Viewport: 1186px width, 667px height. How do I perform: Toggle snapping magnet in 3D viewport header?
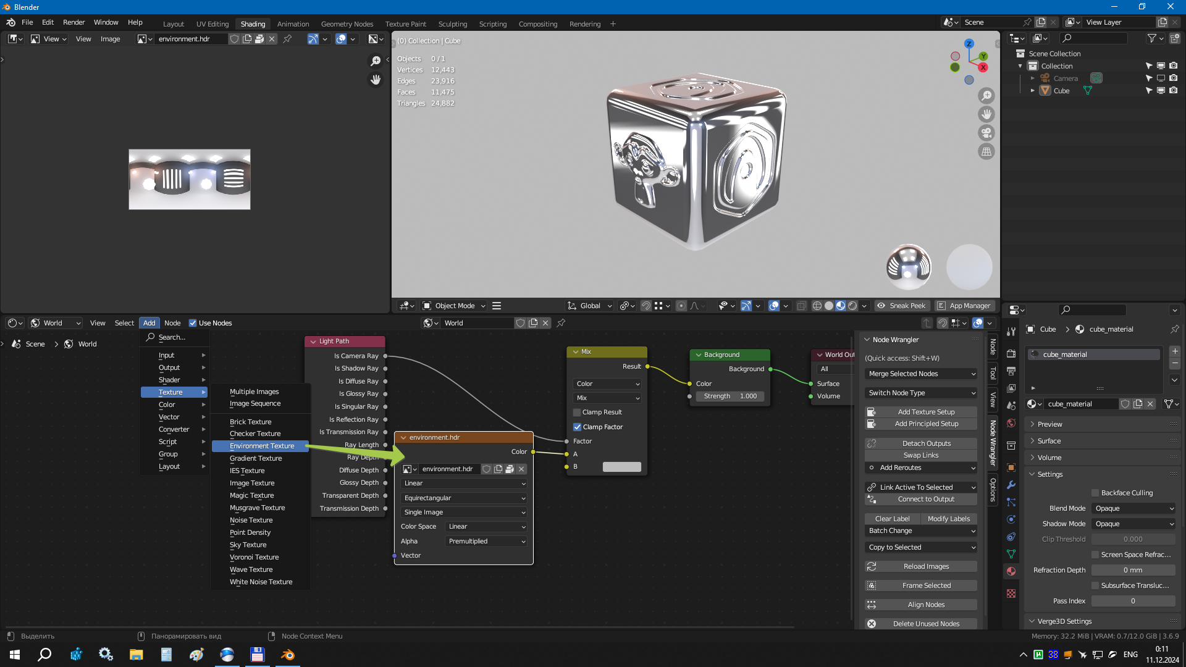(x=646, y=306)
